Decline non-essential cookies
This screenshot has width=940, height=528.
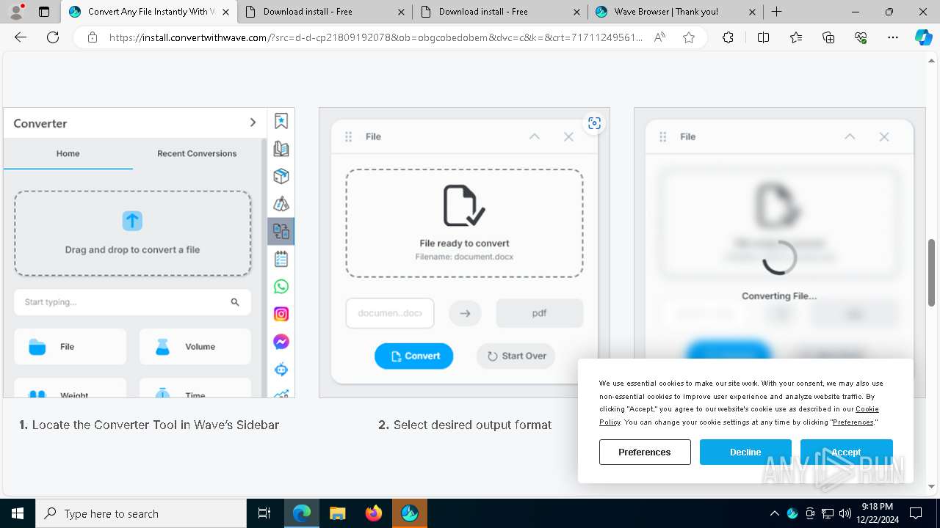(x=745, y=452)
